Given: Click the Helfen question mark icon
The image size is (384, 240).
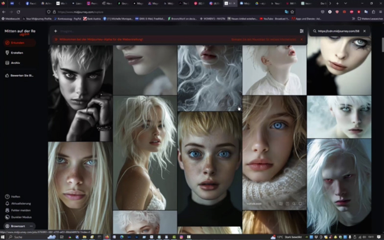Looking at the screenshot, I should pos(7,196).
